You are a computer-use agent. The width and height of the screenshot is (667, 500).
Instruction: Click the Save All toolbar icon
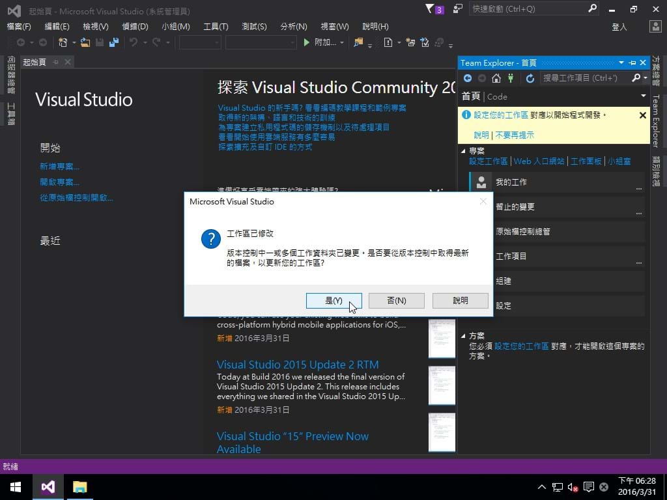(x=113, y=42)
